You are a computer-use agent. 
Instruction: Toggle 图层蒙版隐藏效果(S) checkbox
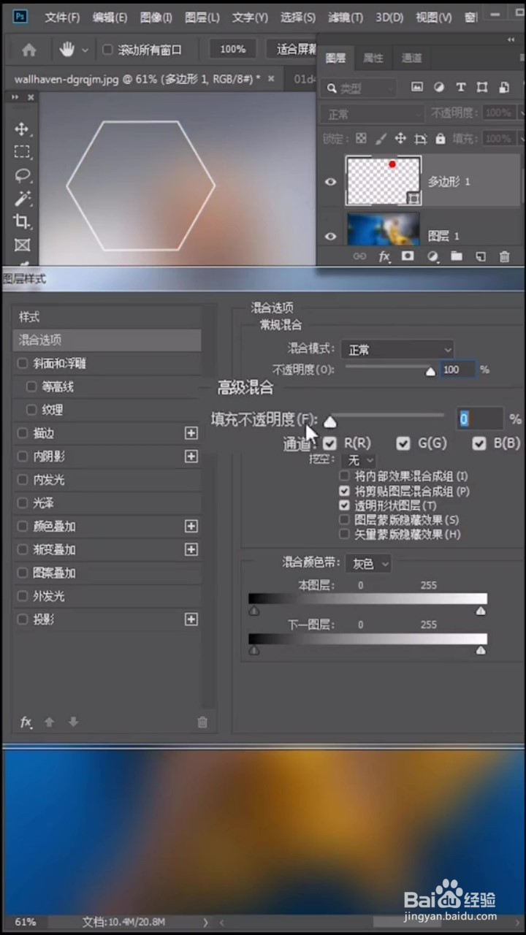point(344,520)
